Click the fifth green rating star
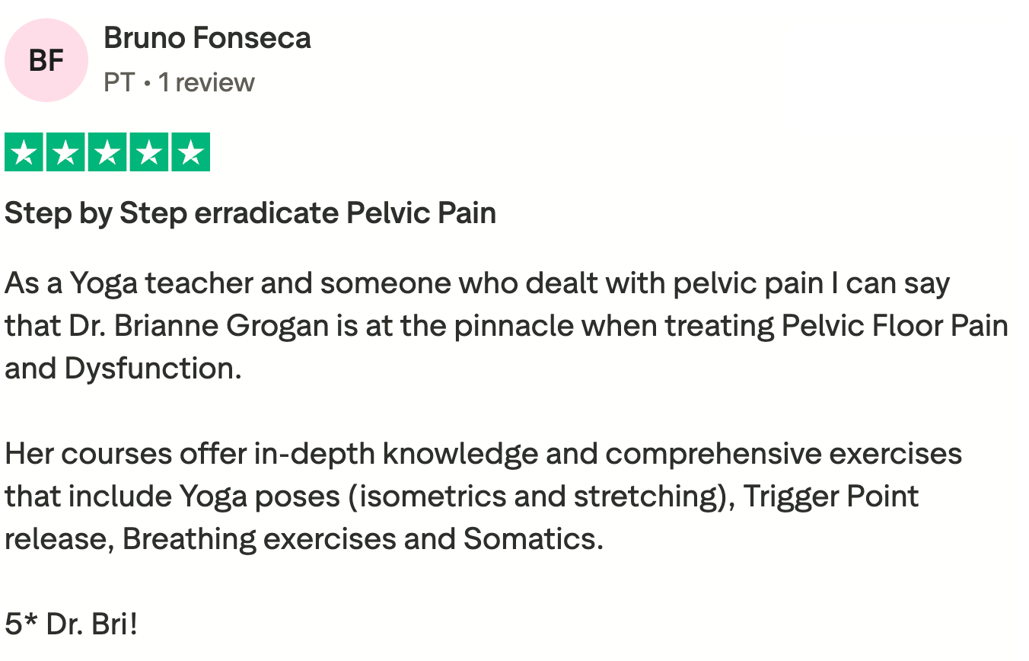The width and height of the screenshot is (1029, 661). tap(190, 152)
